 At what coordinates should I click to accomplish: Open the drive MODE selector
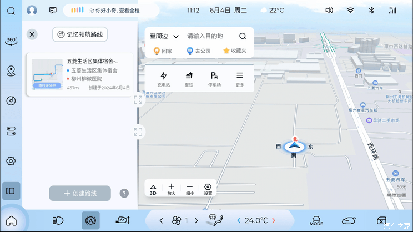(x=316, y=221)
